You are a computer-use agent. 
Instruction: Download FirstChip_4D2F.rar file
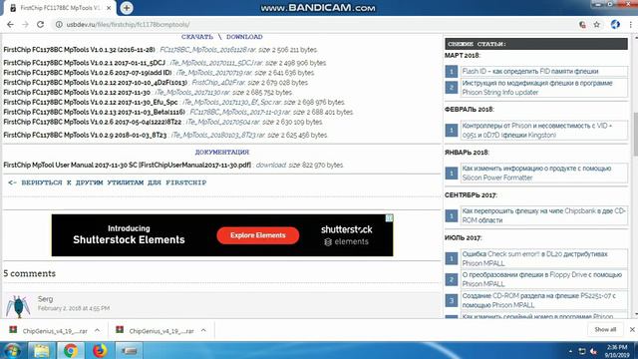pos(218,82)
